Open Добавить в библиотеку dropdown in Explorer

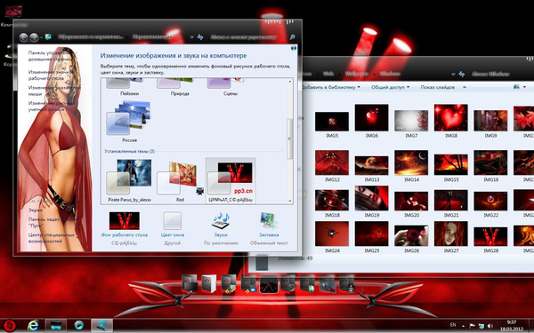click(x=331, y=87)
